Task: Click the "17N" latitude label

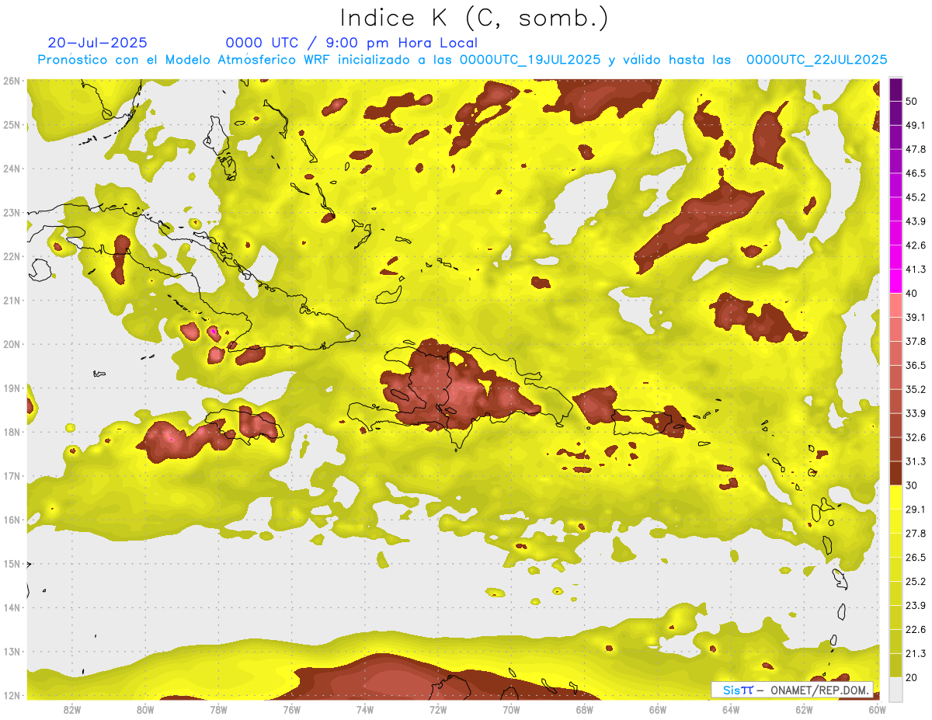Action: [11, 475]
